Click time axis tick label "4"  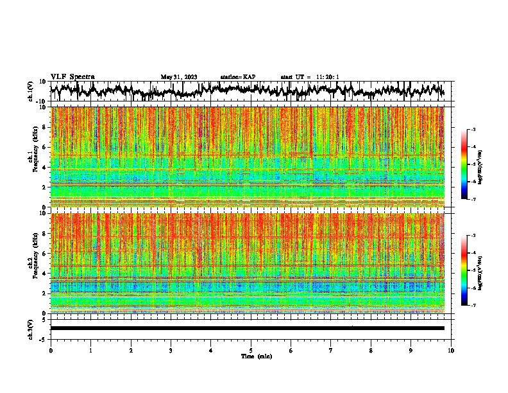(210, 351)
